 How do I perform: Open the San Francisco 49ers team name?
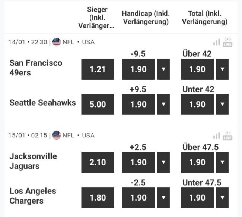36,68
